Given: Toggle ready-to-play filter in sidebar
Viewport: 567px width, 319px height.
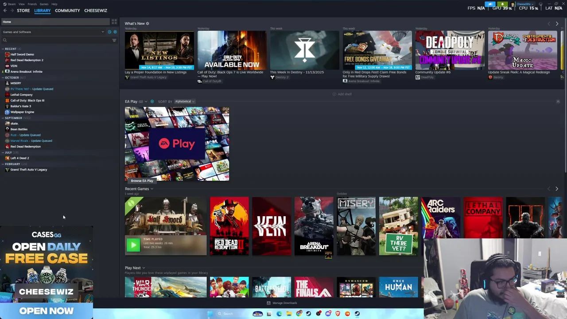Looking at the screenshot, I should pos(115,32).
